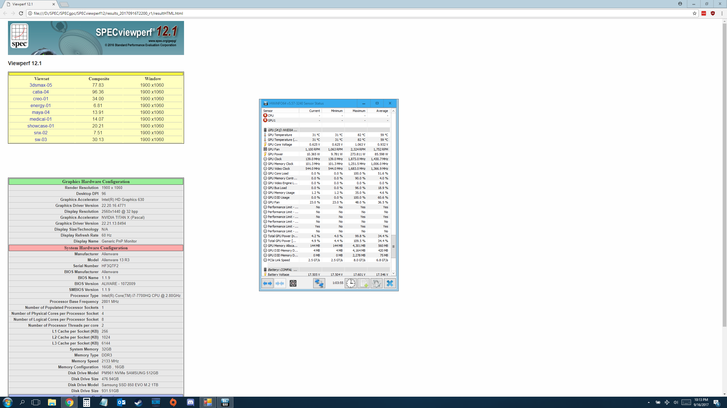Viewport: 727px width, 408px height.
Task: Open the showcase-01 viewset link
Action: (x=41, y=126)
